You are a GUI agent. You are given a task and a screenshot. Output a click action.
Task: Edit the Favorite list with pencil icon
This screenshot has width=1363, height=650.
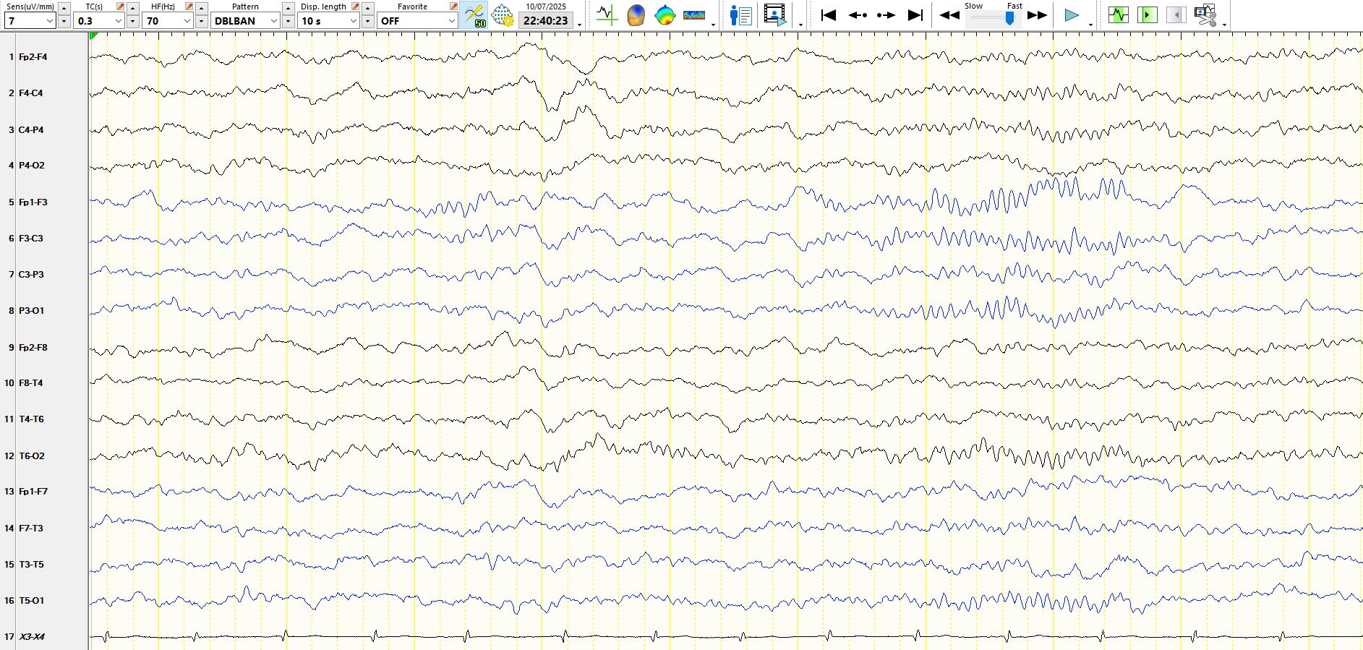453,7
